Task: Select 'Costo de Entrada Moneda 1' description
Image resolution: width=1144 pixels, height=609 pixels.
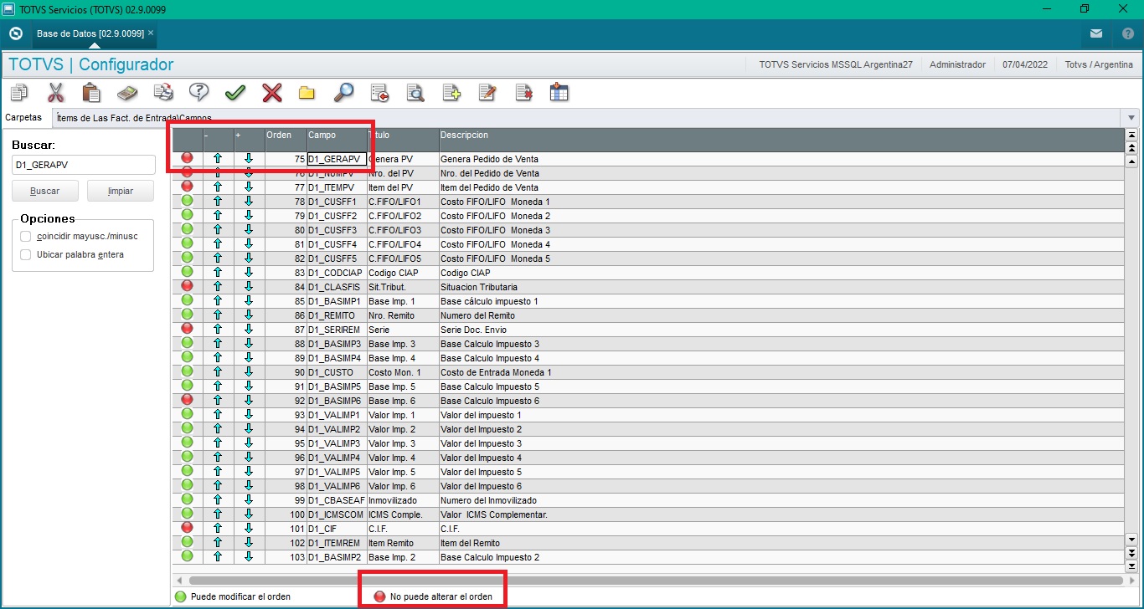Action: coord(496,372)
